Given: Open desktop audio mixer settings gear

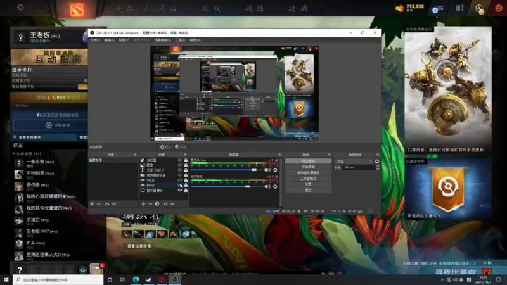Looking at the screenshot, I should point(275,186).
